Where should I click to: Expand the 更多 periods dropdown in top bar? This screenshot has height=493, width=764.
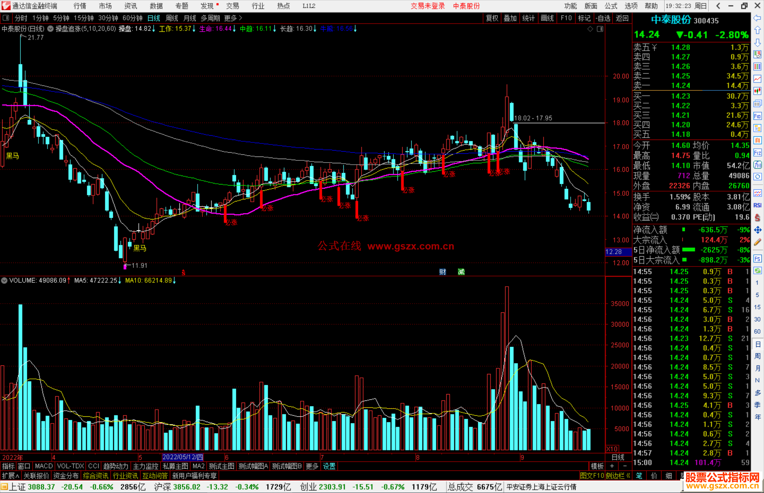coord(233,18)
